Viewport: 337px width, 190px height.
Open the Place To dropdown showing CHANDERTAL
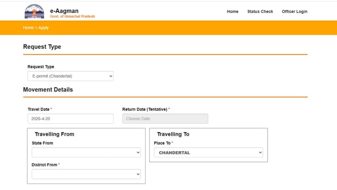tap(208, 153)
